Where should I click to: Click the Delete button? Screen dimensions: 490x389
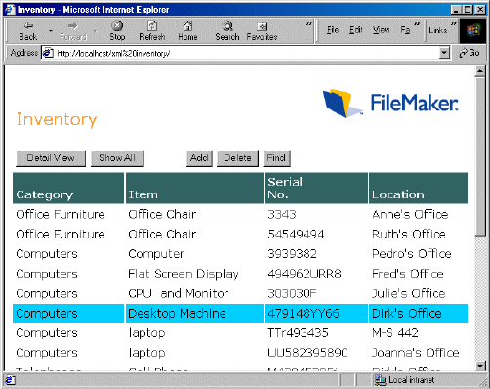[237, 158]
